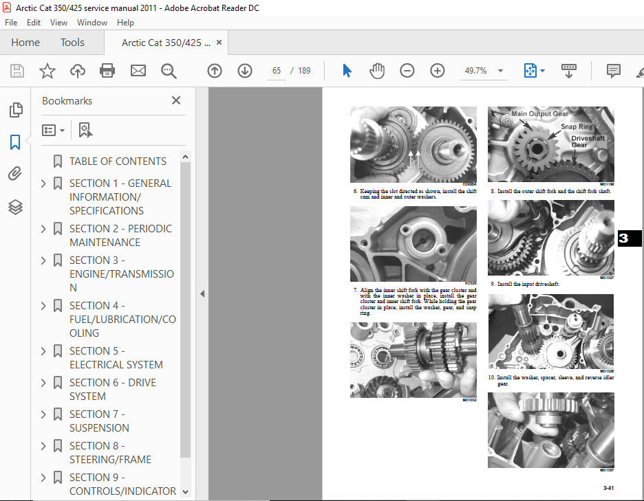Expand SECTION 2 - PERIODIC MAINTENANCE bookmark
The image size is (644, 501).
click(43, 229)
